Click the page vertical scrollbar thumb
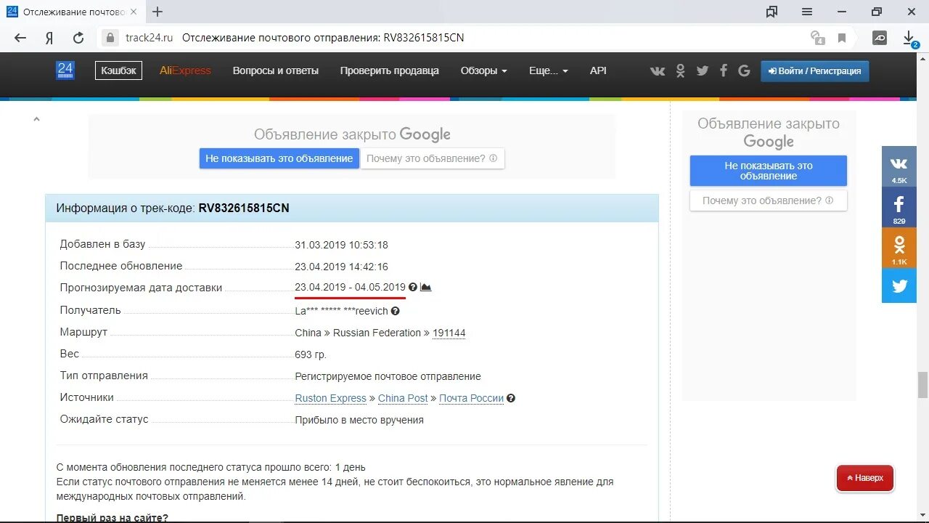Image resolution: width=929 pixels, height=523 pixels. tap(922, 385)
